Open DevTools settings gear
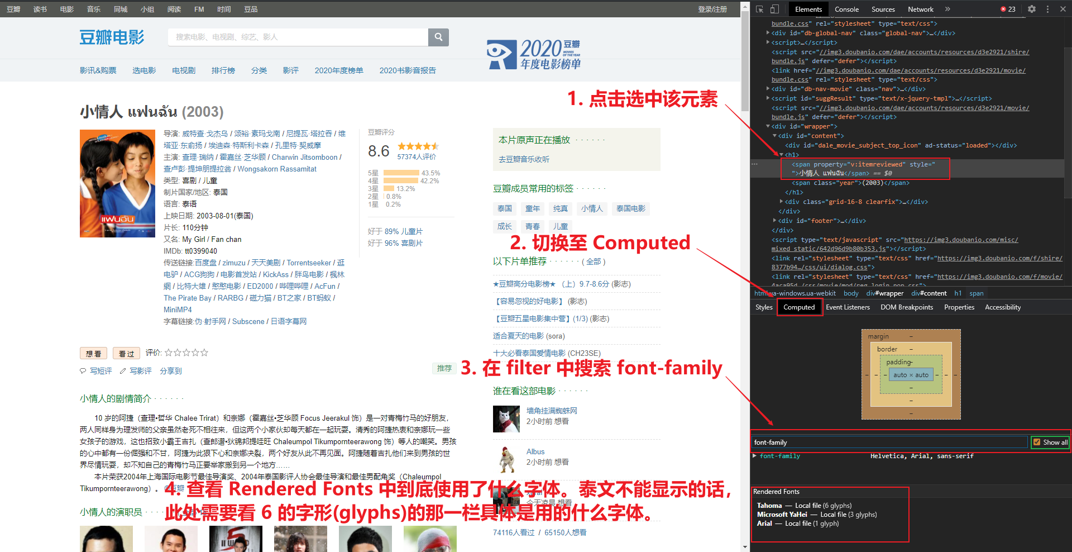Screen dimensions: 1072x552 coord(1032,9)
